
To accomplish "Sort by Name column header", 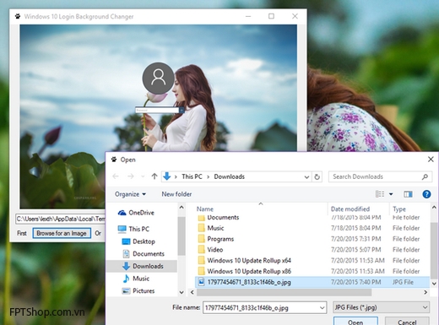I will 205,209.
